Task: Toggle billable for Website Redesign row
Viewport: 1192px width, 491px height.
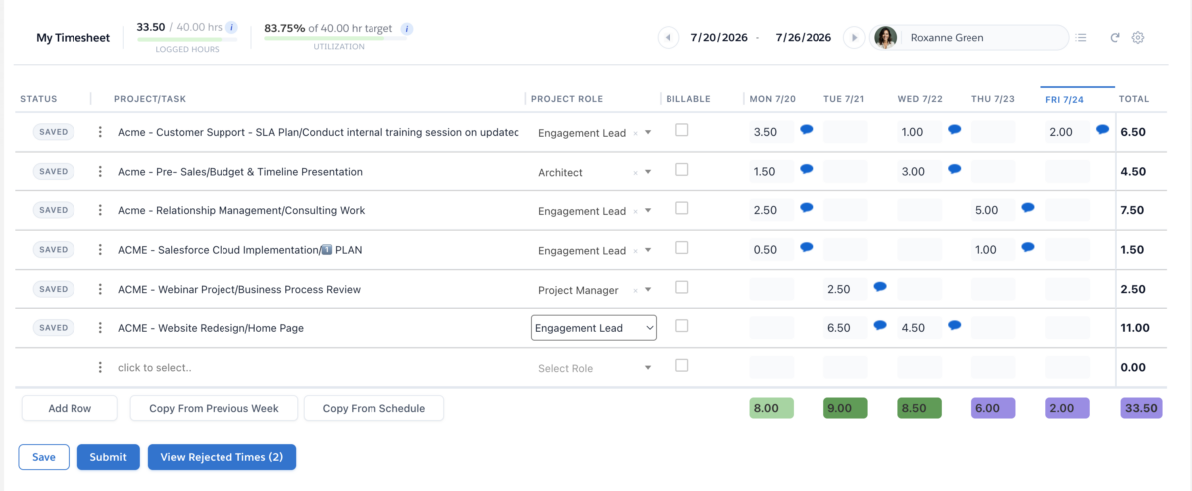Action: (681, 326)
